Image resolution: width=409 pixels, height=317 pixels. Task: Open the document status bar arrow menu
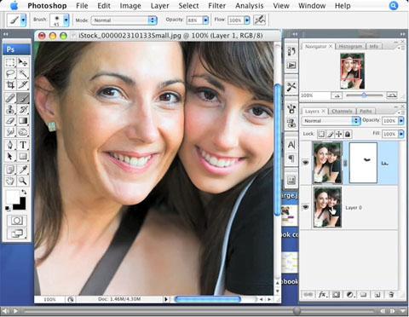tap(166, 299)
